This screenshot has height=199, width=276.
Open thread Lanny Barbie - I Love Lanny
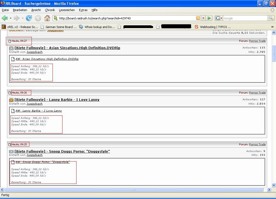57,100
